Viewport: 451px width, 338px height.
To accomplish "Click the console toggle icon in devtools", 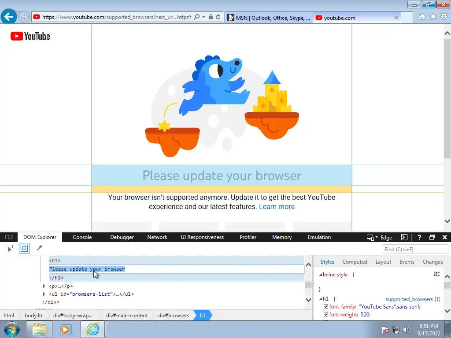I will click(404, 237).
